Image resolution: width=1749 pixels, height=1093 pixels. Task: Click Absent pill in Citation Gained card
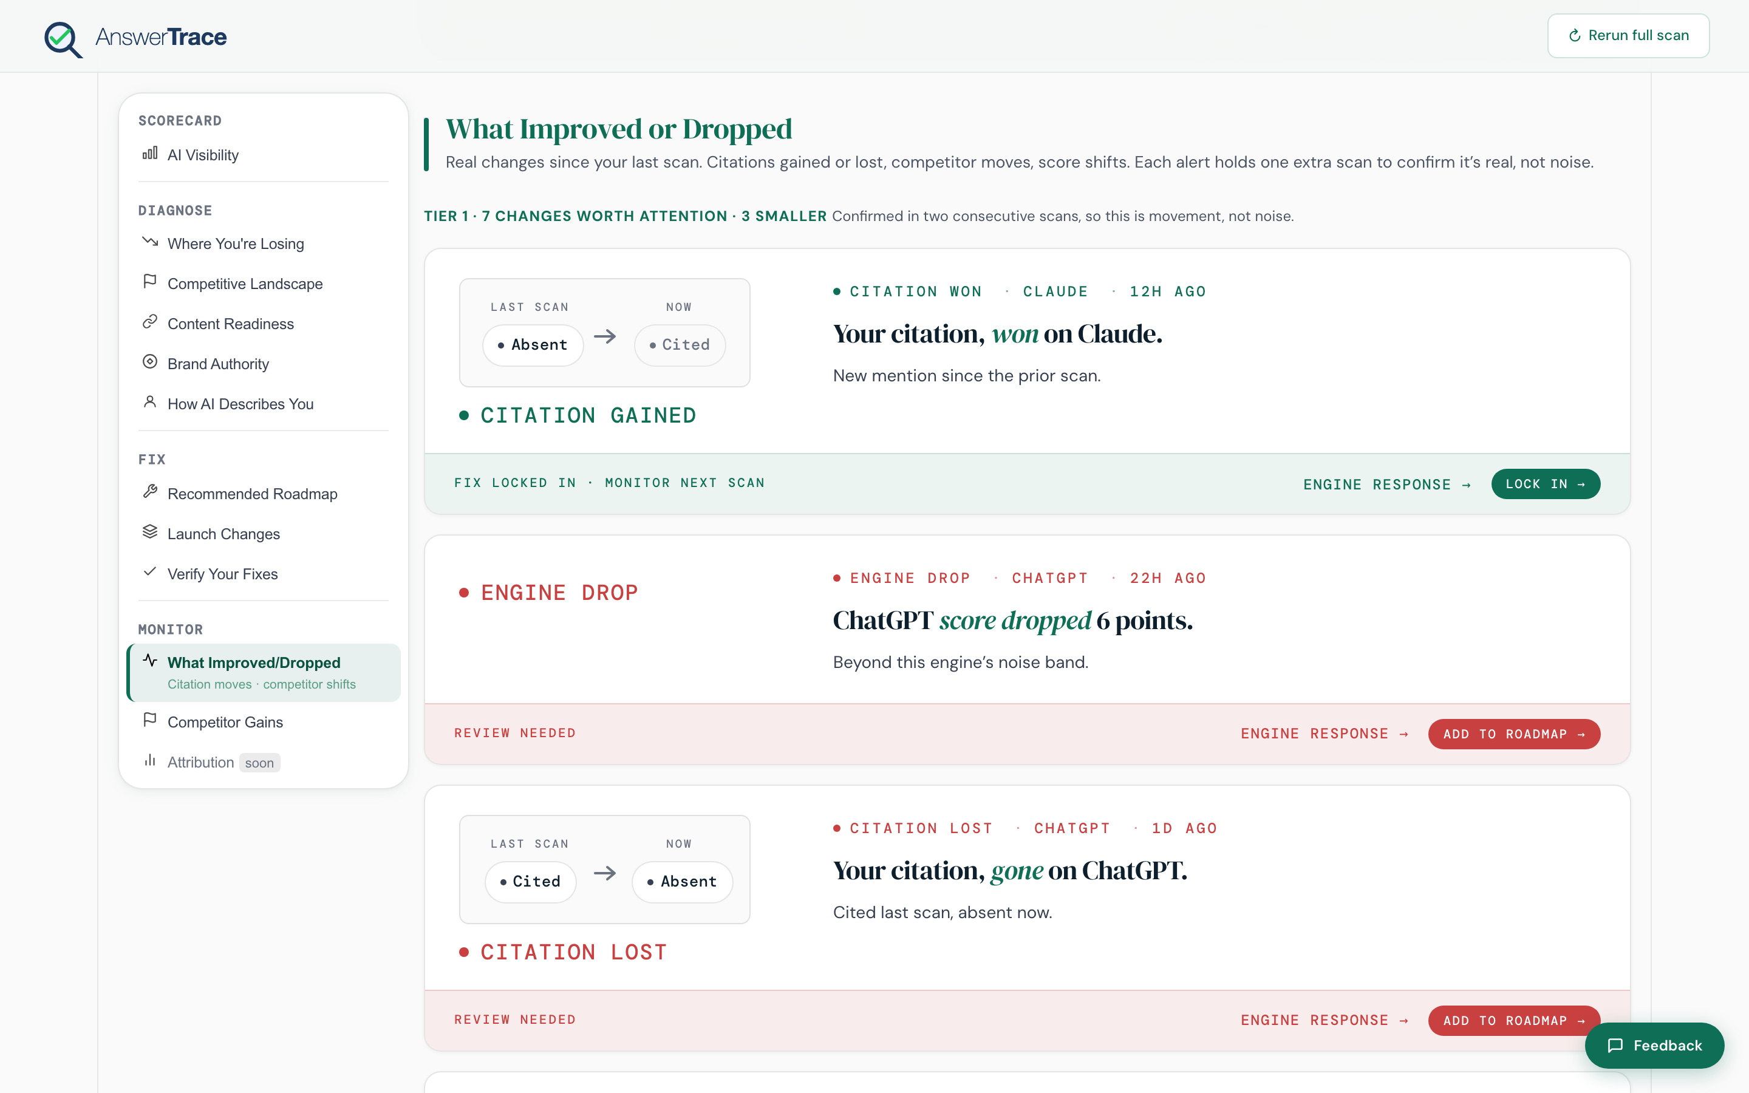click(533, 345)
